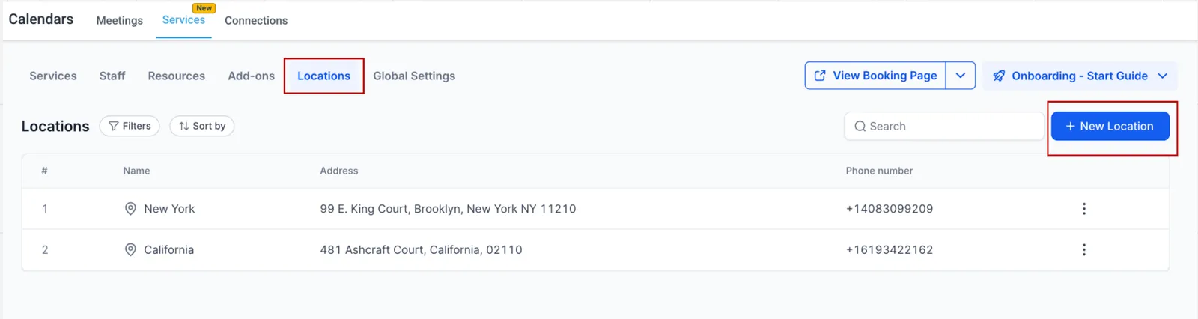1198x319 pixels.
Task: Click the New York location pin icon
Action: click(x=130, y=209)
